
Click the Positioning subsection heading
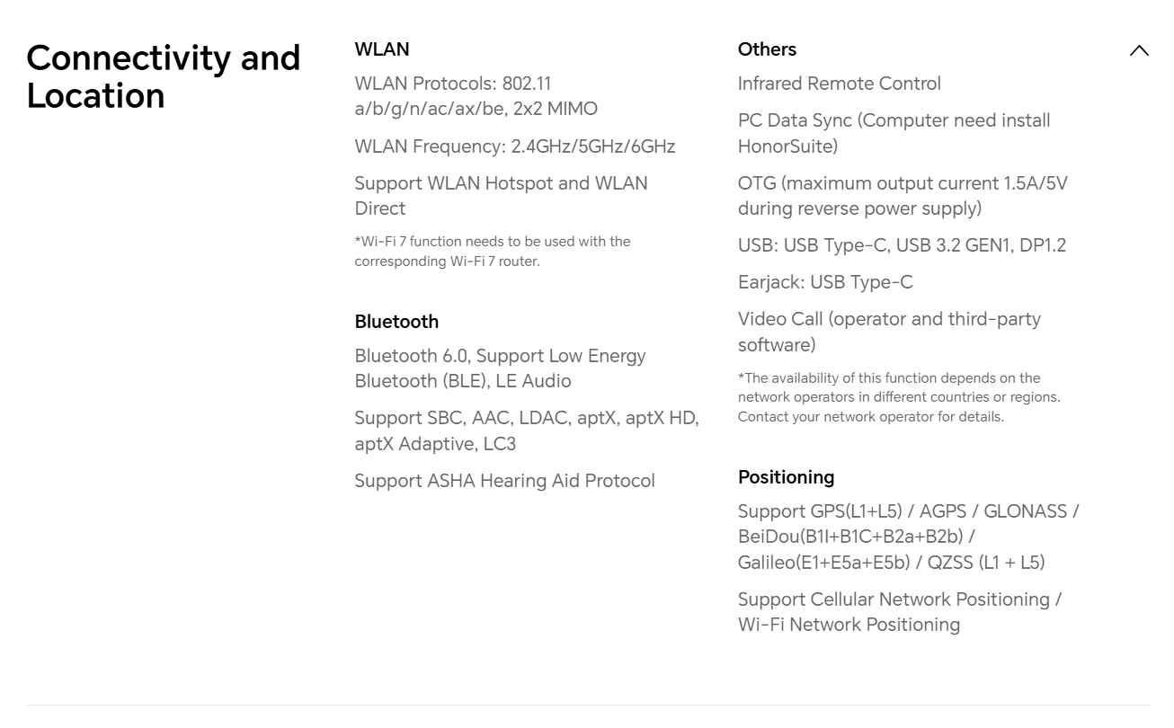tap(786, 477)
